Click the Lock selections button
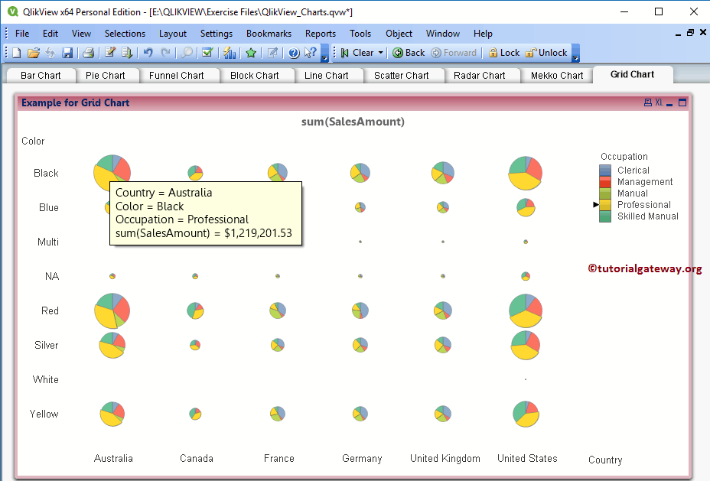710x481 pixels. pyautogui.click(x=505, y=53)
